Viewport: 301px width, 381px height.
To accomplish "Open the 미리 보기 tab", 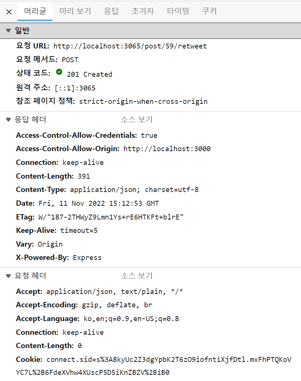I will tap(75, 11).
